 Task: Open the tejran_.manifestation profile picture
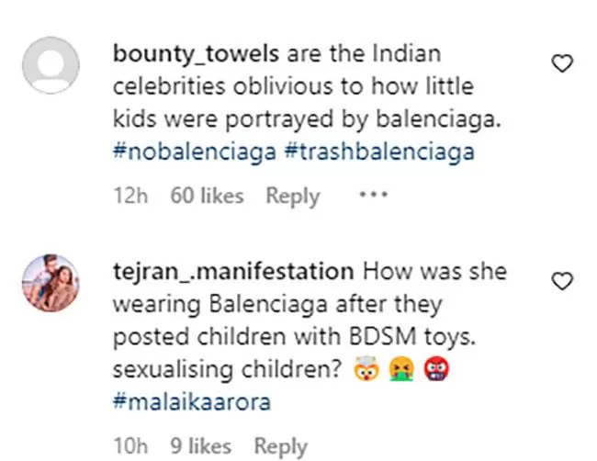tap(51, 283)
